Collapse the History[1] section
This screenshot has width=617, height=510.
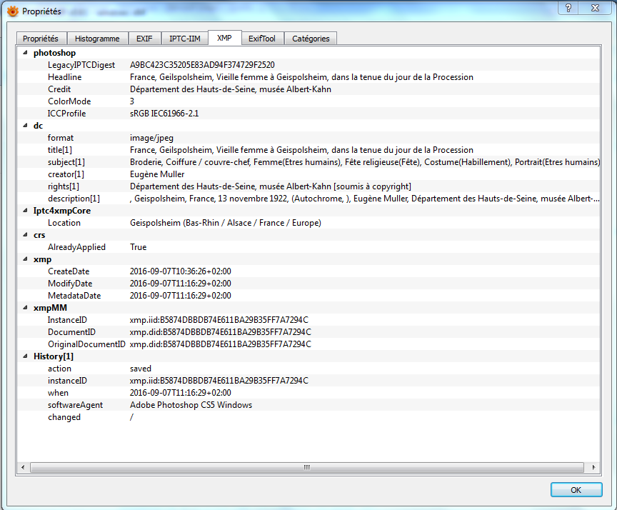coord(26,356)
